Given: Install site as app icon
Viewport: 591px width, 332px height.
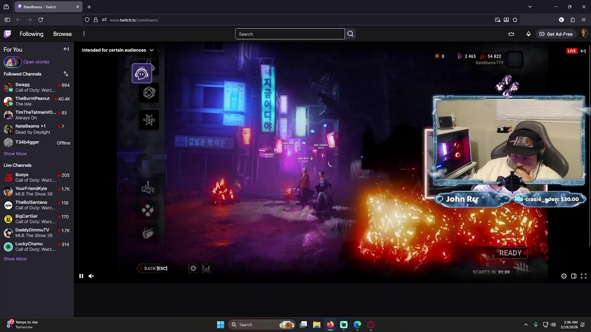Looking at the screenshot, I should 506,20.
